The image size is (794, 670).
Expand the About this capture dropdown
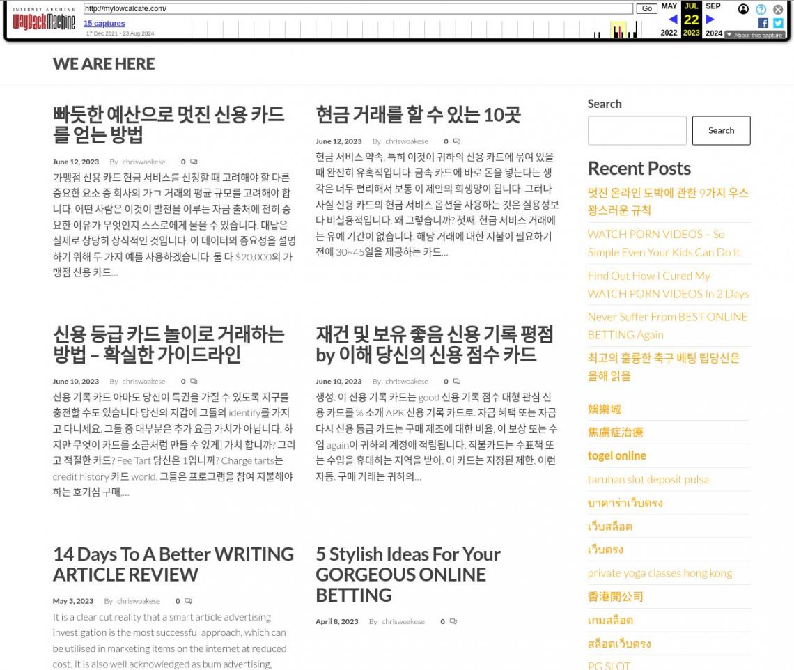tap(754, 35)
